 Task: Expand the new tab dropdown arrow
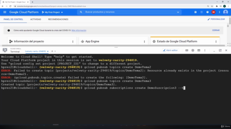pyautogui.click(x=55, y=51)
